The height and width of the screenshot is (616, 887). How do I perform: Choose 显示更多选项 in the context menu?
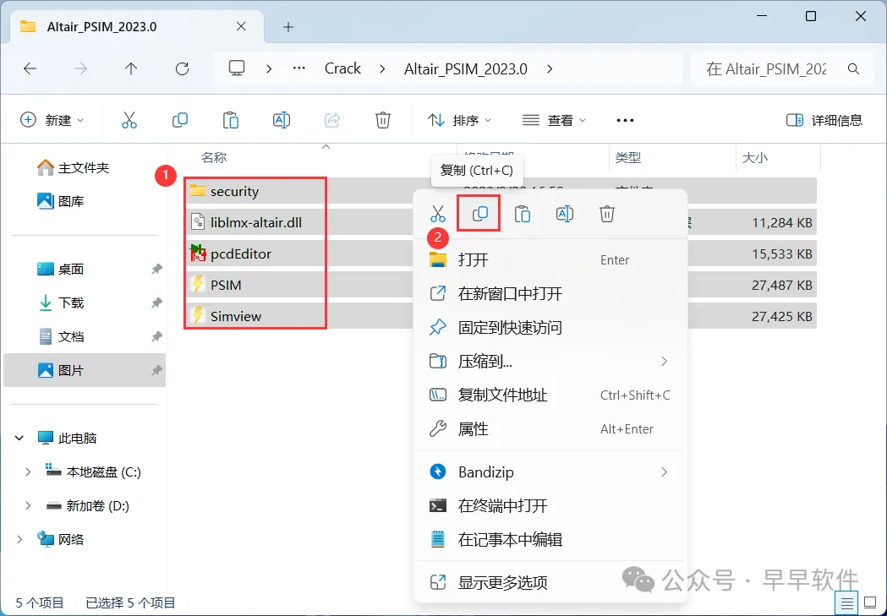point(550,583)
